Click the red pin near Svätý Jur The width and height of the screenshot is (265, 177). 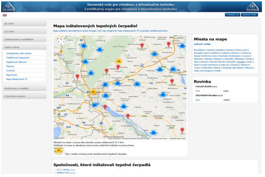pyautogui.click(x=107, y=71)
